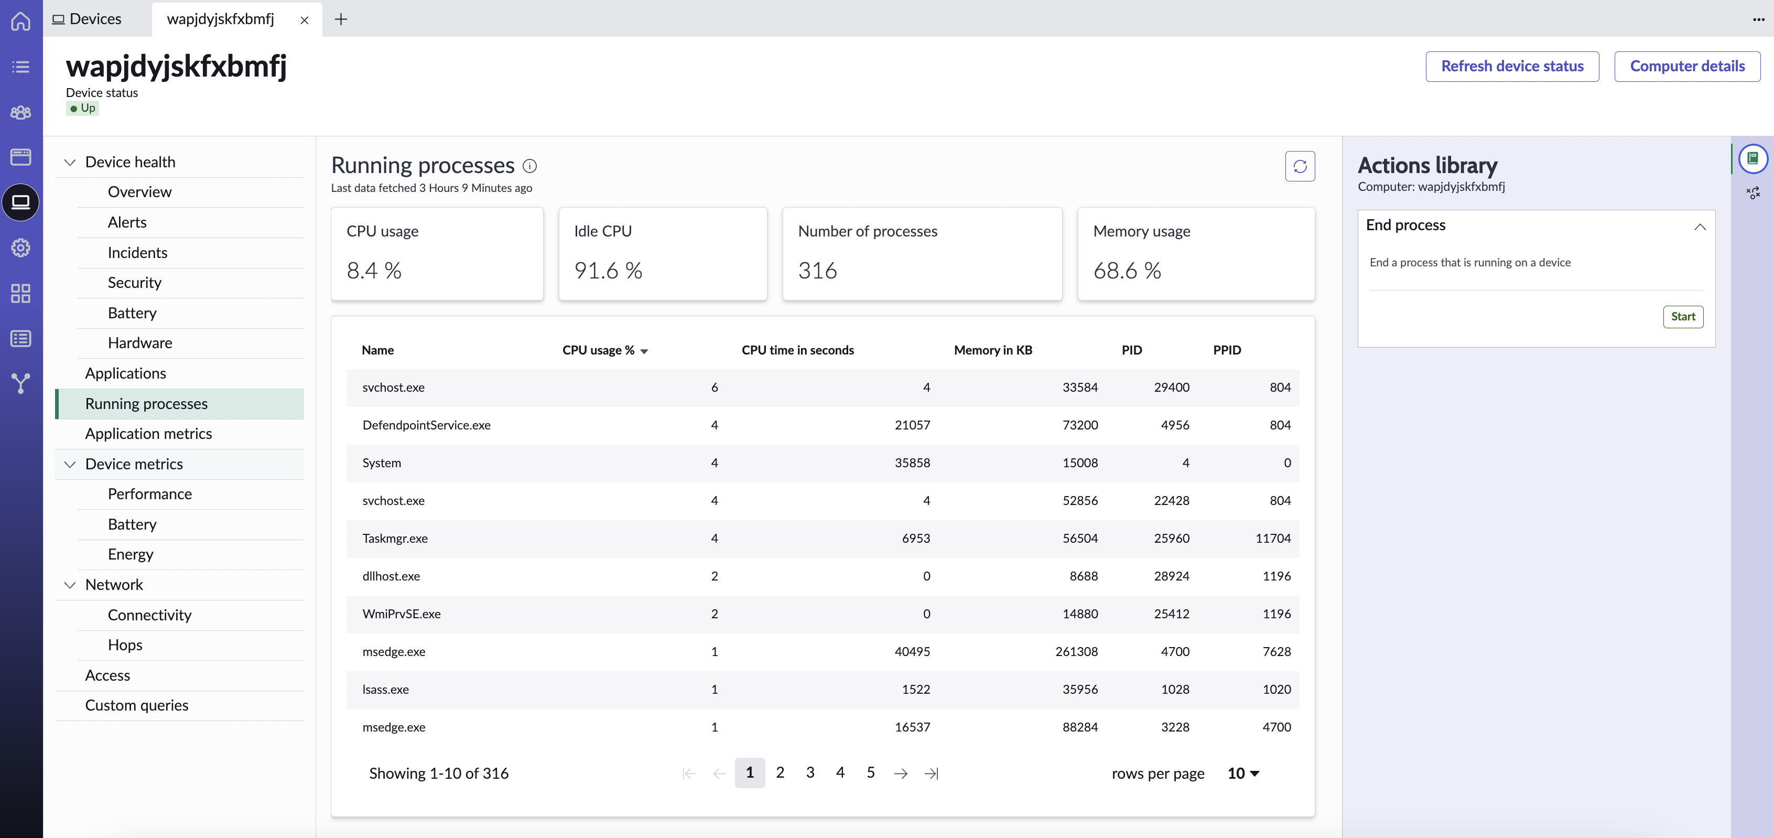Open the users group icon in sidebar
1774x838 pixels.
[x=20, y=112]
